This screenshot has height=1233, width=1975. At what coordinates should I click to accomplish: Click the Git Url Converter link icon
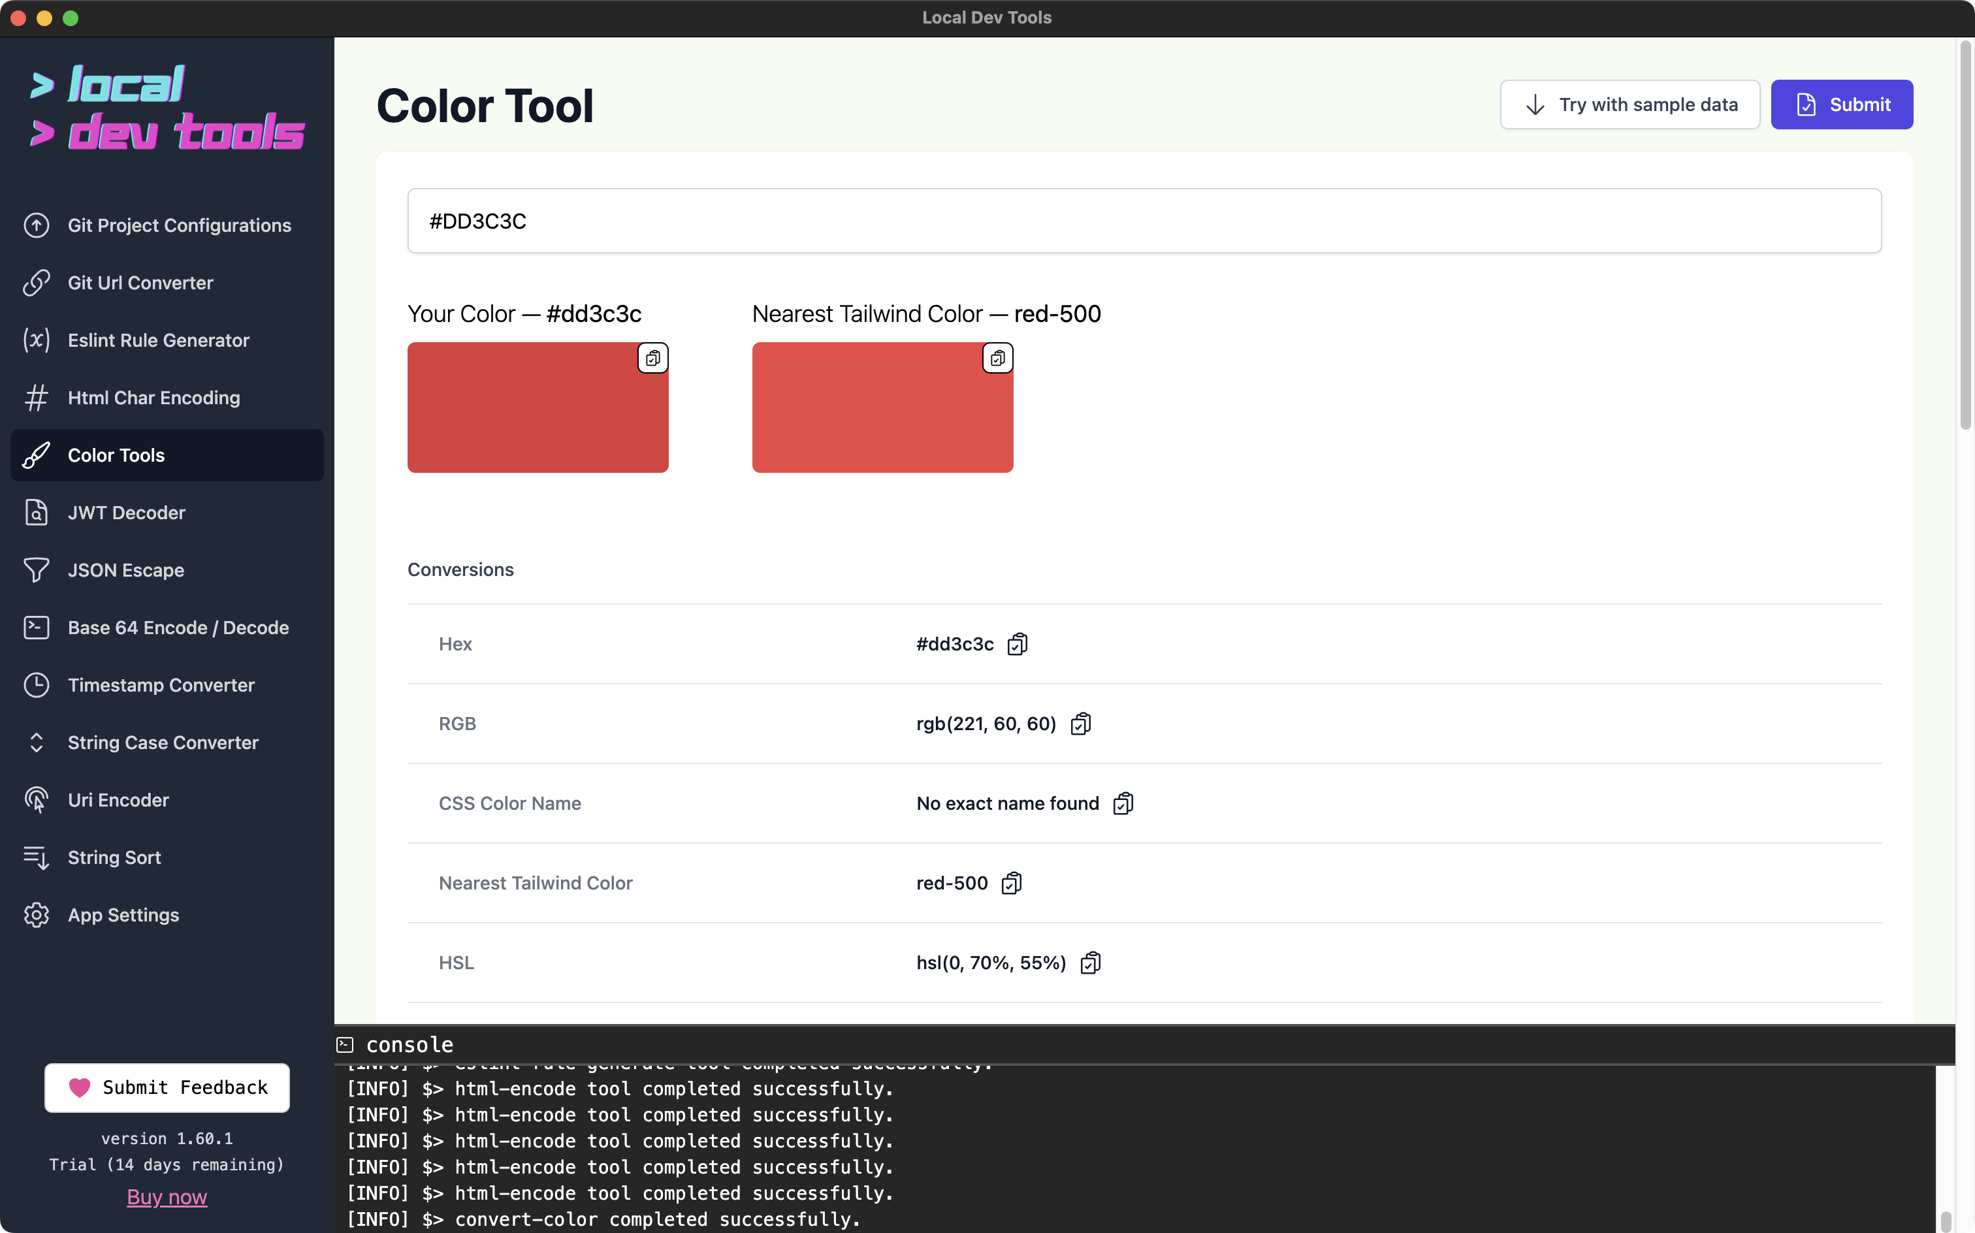point(37,283)
